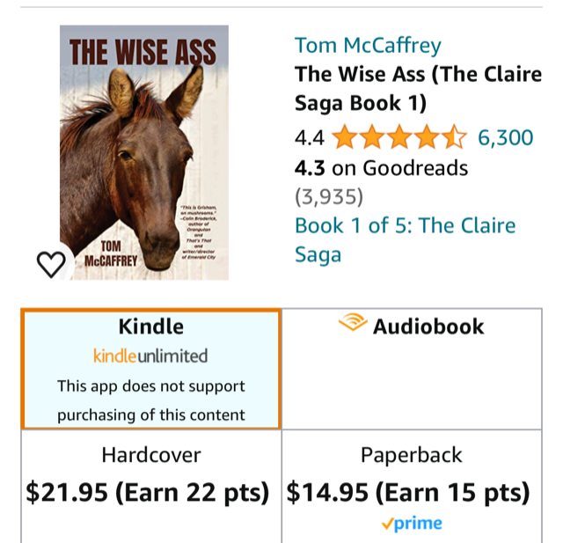Click the 4.3 on Goodreads rating
Viewport: 563px width, 543px height.
pos(381,168)
